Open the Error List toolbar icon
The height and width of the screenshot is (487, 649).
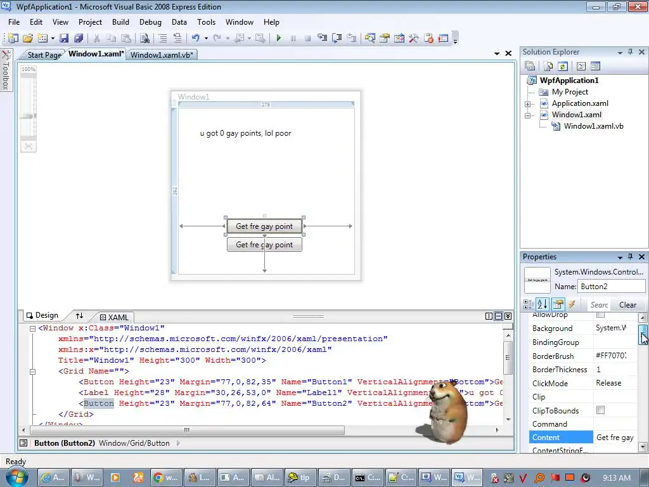[x=428, y=39]
